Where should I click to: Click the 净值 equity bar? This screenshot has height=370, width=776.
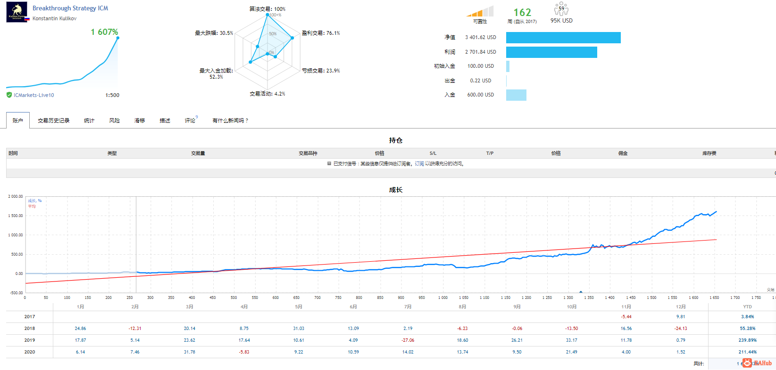(563, 38)
